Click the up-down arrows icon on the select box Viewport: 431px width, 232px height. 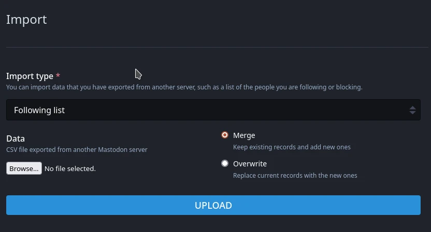[412, 110]
